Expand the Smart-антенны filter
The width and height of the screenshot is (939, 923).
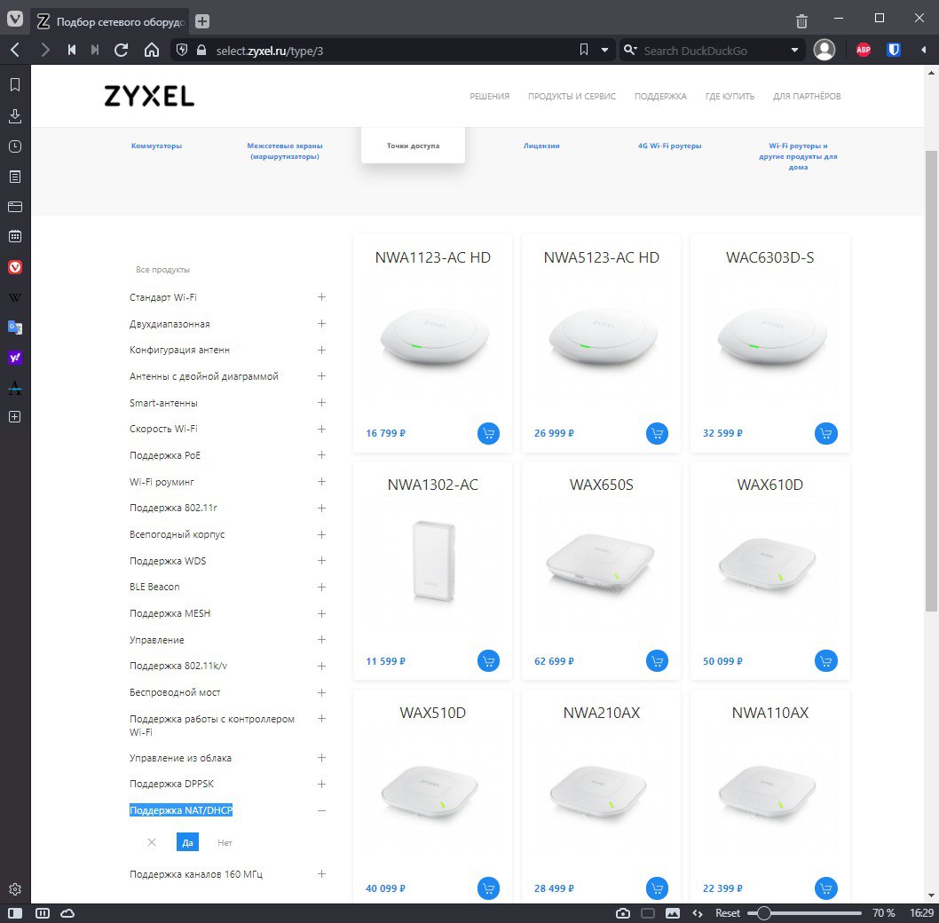pos(321,403)
